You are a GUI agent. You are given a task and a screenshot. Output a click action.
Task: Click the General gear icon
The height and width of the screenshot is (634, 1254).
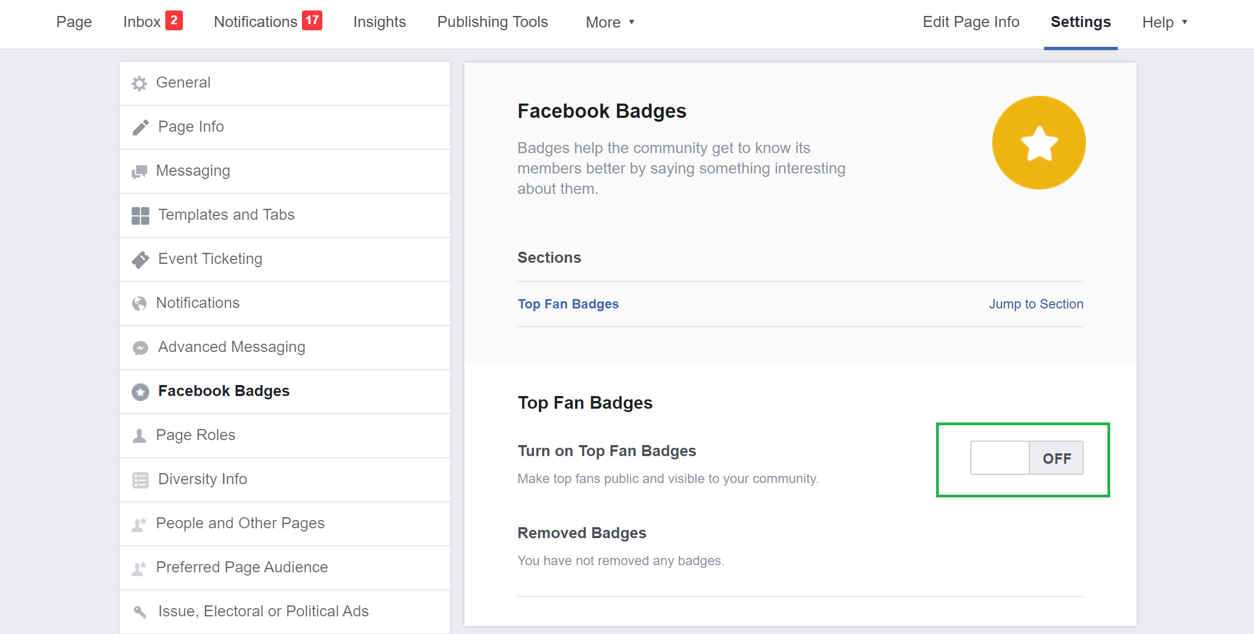tap(139, 83)
